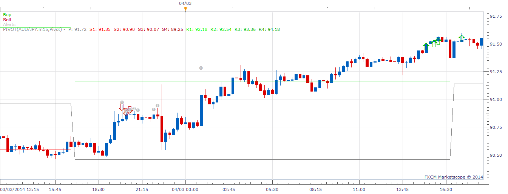Click the 90.50 price axis label
Screen dimensions: 508x194
click(x=495, y=155)
